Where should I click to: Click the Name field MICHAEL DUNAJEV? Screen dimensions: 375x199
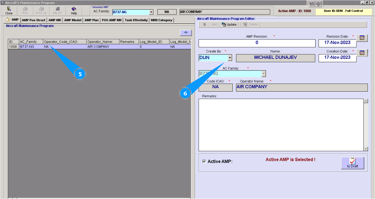[x=275, y=58]
